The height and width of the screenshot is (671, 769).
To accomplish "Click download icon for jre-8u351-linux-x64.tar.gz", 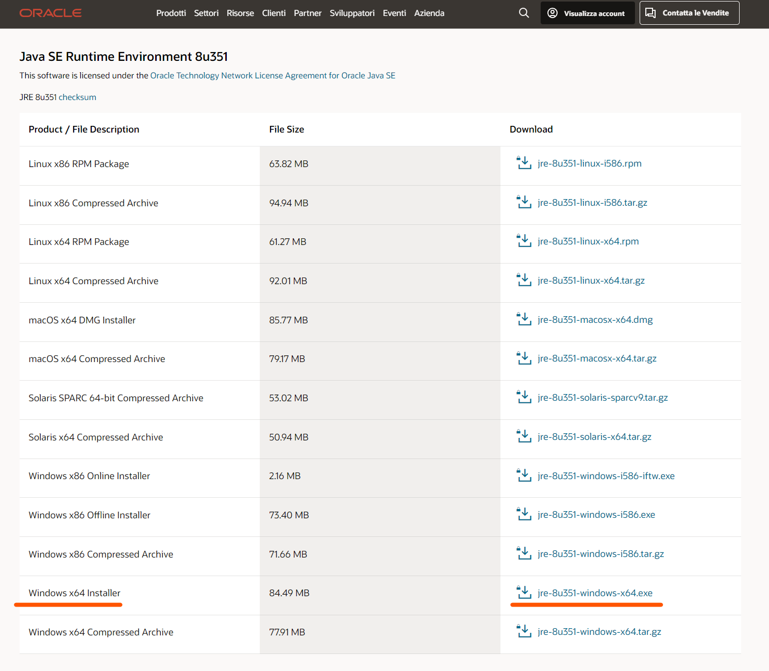I will pyautogui.click(x=524, y=280).
